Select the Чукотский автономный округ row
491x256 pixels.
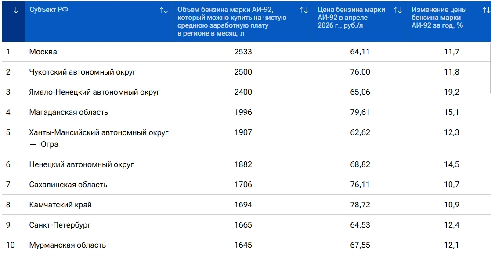pyautogui.click(x=246, y=72)
